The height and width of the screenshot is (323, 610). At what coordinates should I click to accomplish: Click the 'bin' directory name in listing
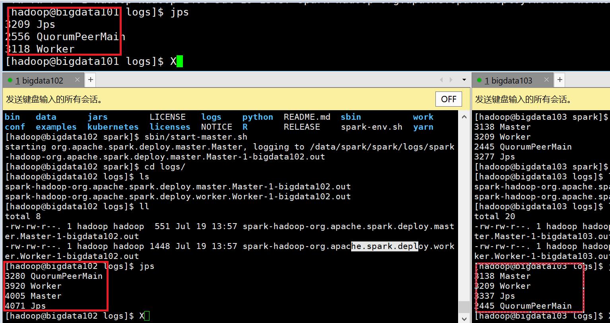[x=12, y=117]
